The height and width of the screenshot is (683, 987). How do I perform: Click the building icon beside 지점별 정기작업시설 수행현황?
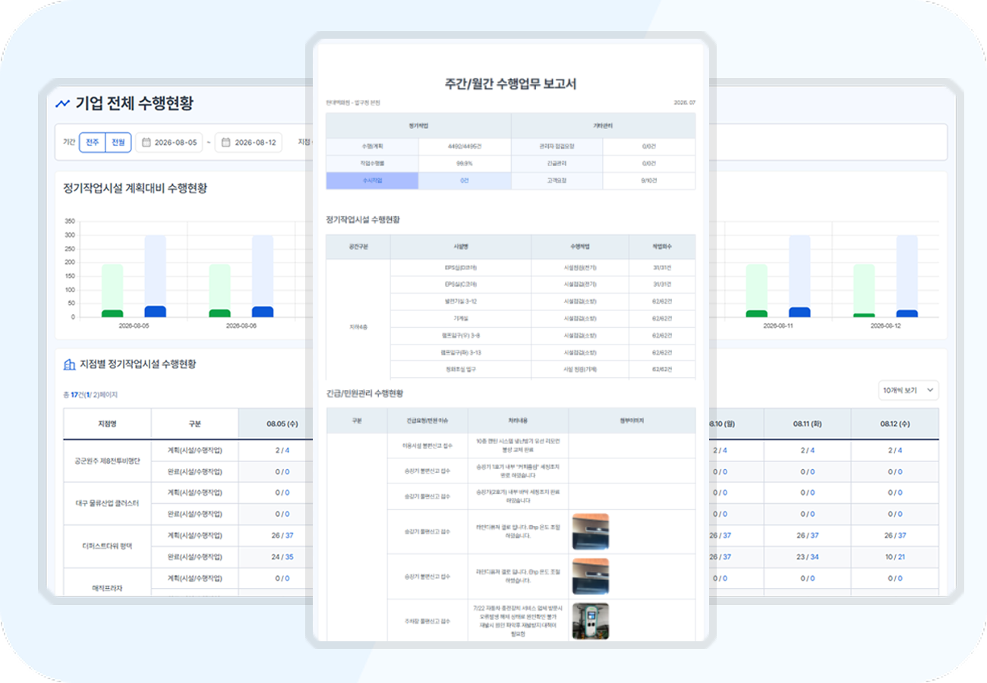coord(69,364)
